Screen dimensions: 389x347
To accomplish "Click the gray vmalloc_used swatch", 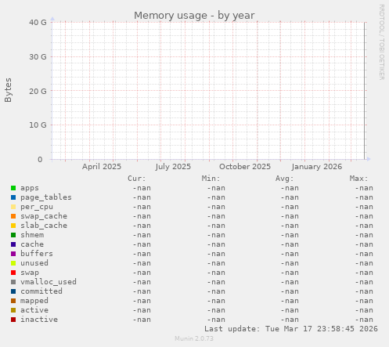I will pyautogui.click(x=13, y=282).
